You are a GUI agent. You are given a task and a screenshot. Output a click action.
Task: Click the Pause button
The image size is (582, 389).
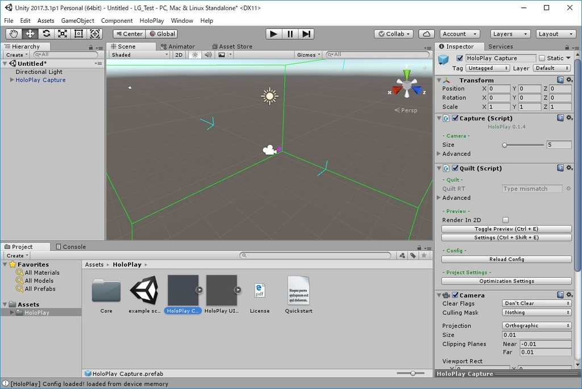click(290, 34)
